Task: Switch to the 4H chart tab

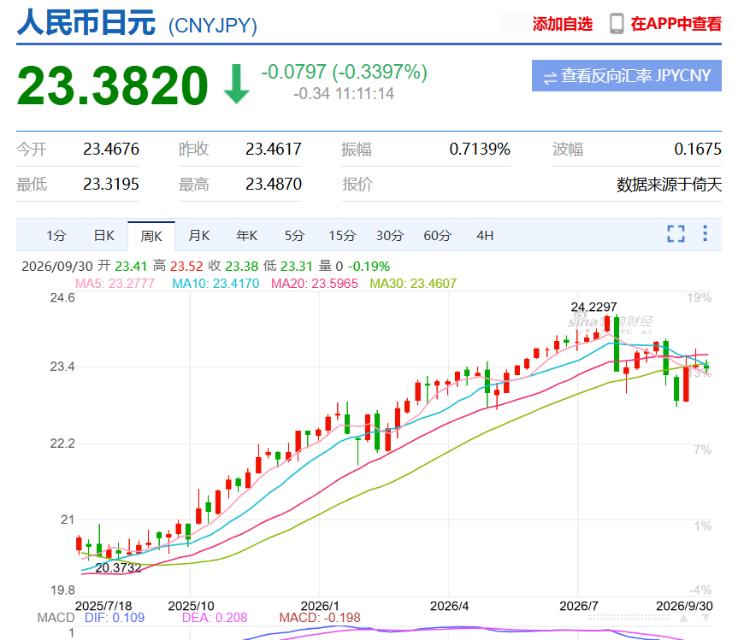Action: [485, 236]
